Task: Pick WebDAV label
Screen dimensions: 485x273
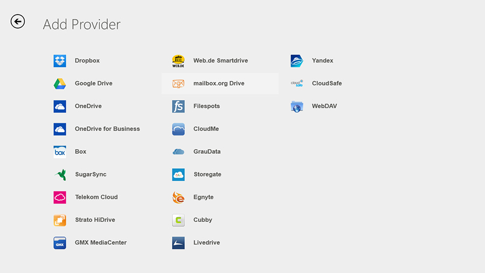Action: coord(324,106)
